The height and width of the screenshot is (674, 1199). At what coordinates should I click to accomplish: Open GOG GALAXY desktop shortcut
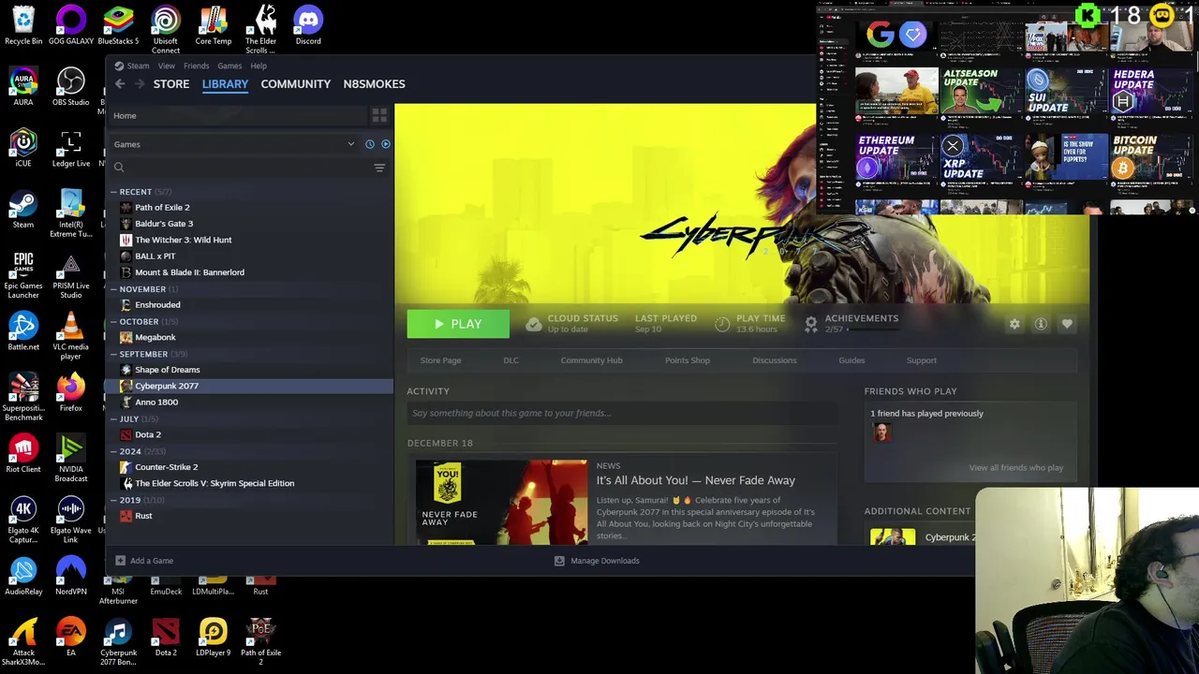pyautogui.click(x=71, y=26)
